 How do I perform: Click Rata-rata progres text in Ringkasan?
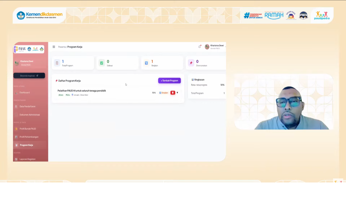199,85
